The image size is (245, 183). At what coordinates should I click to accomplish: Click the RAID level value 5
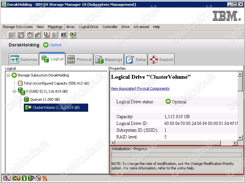pyautogui.click(x=165, y=137)
